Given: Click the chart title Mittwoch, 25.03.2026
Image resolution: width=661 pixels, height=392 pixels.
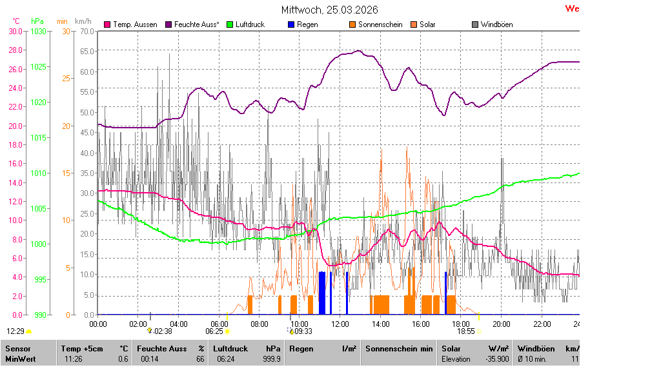Looking at the screenshot, I should (330, 10).
